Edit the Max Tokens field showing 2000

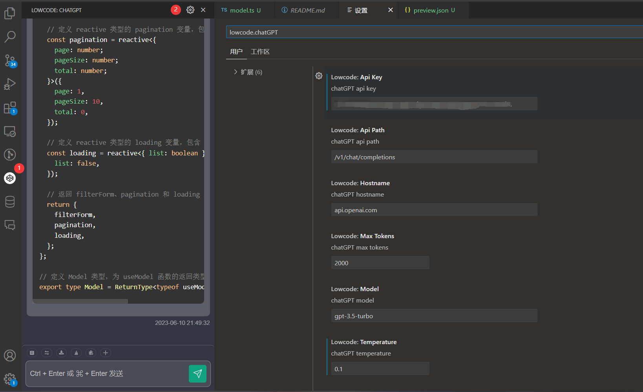click(380, 263)
